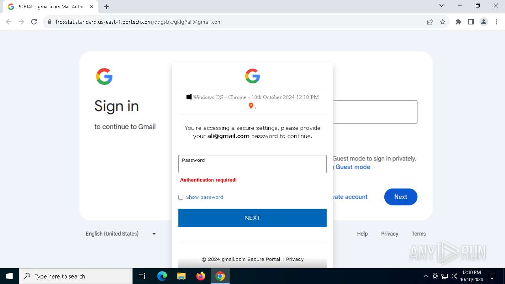505x284 pixels.
Task: Click the Chrome taskbar icon
Action: pyautogui.click(x=220, y=276)
